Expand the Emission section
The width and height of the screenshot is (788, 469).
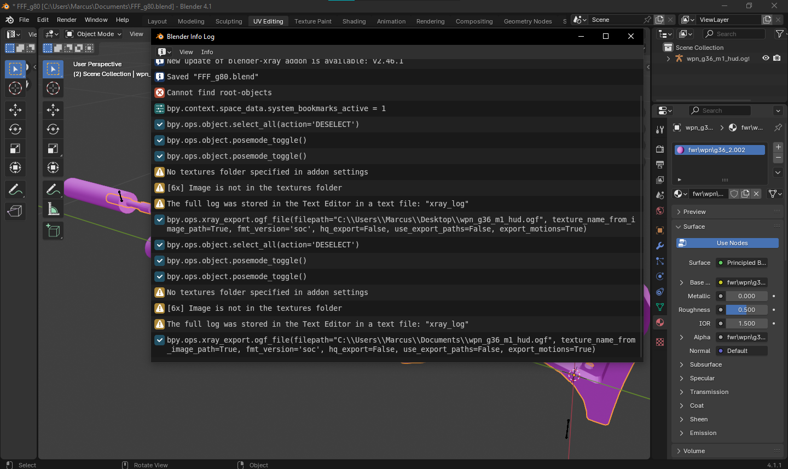tap(703, 433)
